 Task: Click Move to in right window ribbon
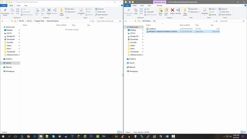pyautogui.click(x=161, y=12)
